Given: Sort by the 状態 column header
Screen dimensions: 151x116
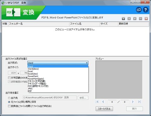Looking at the screenshot, I should click(5, 24).
